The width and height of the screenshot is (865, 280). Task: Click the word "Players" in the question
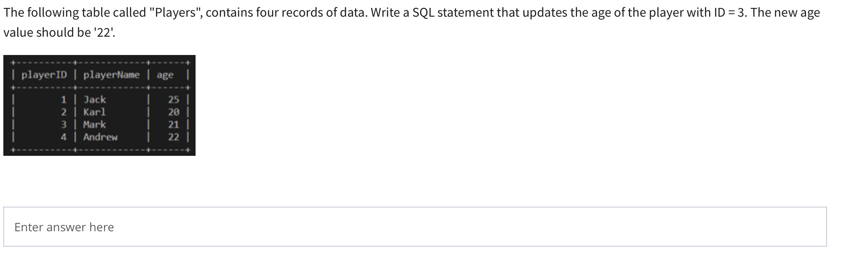point(176,12)
